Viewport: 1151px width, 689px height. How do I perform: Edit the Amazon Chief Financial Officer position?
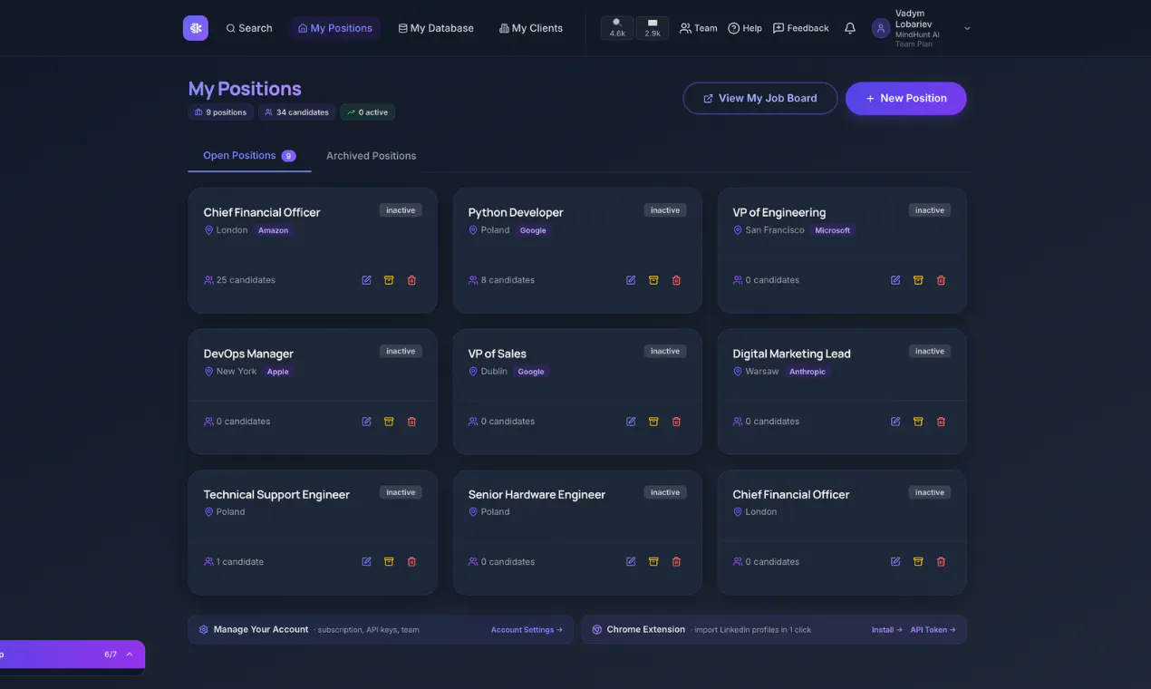(x=366, y=280)
